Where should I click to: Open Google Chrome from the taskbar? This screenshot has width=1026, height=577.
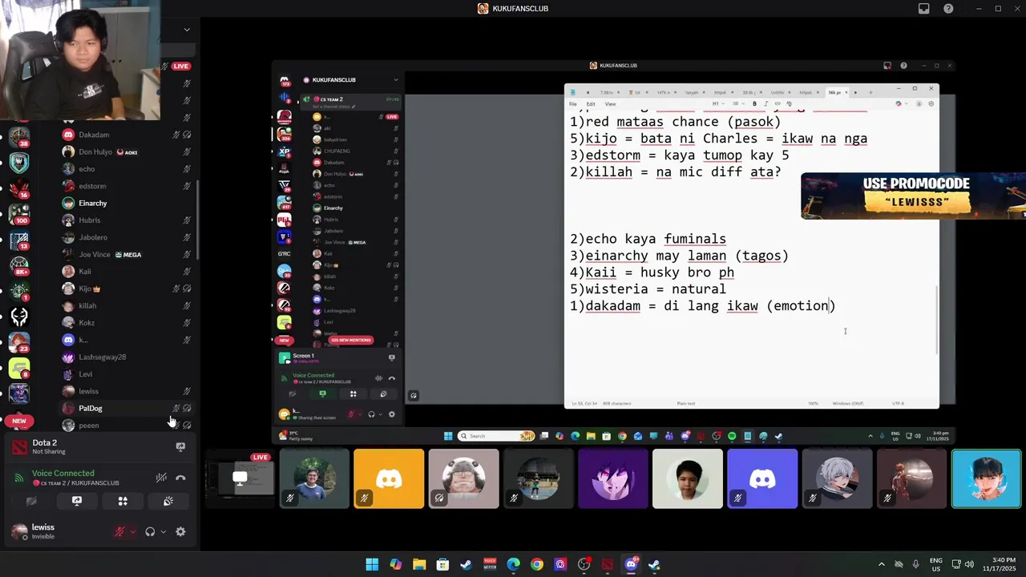coord(537,564)
